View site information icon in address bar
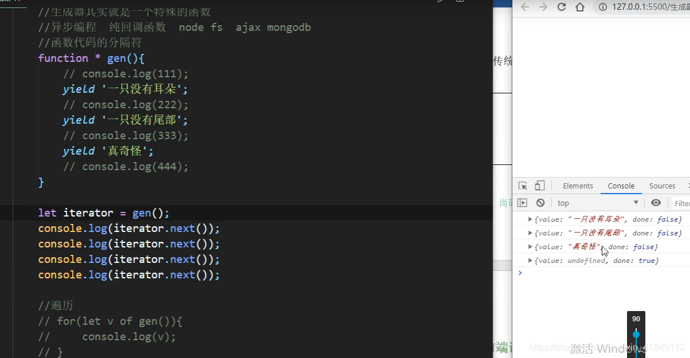This screenshot has height=358, width=690. point(603,7)
